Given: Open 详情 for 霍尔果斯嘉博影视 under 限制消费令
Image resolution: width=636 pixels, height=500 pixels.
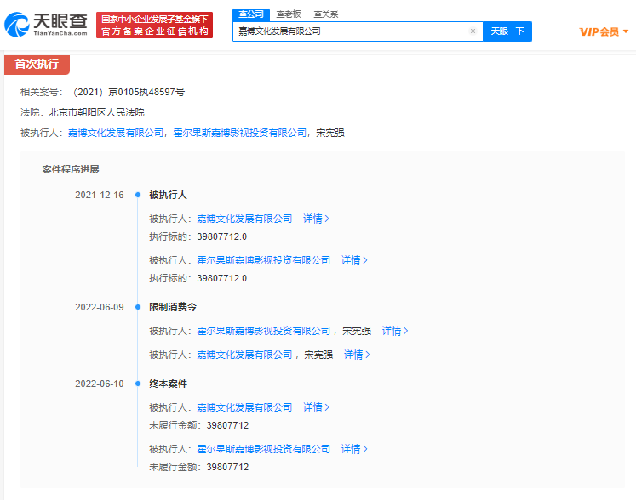Looking at the screenshot, I should click(x=395, y=331).
